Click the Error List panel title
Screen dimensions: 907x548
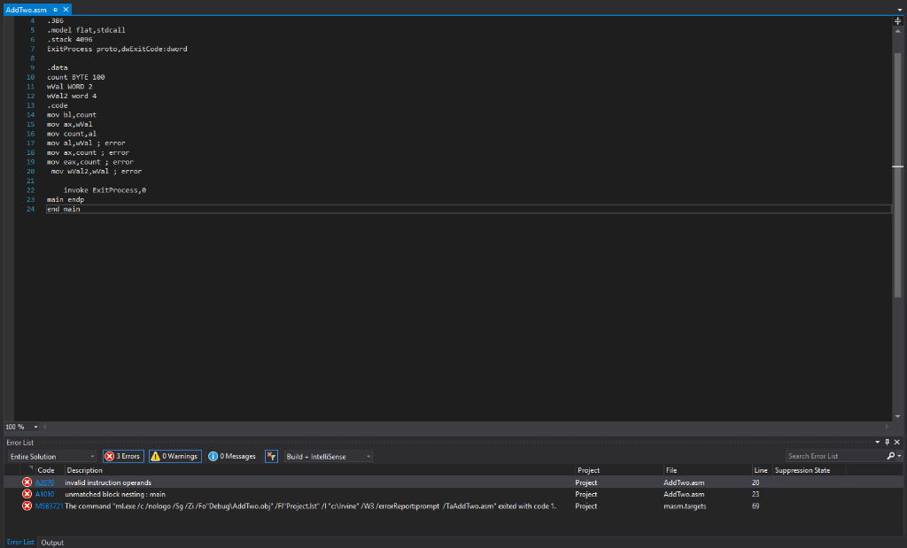coord(20,443)
